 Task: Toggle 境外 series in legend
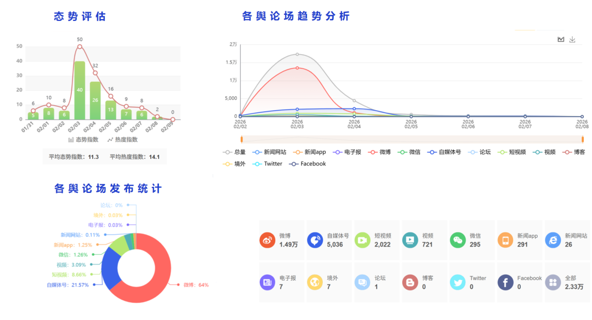[x=234, y=164]
